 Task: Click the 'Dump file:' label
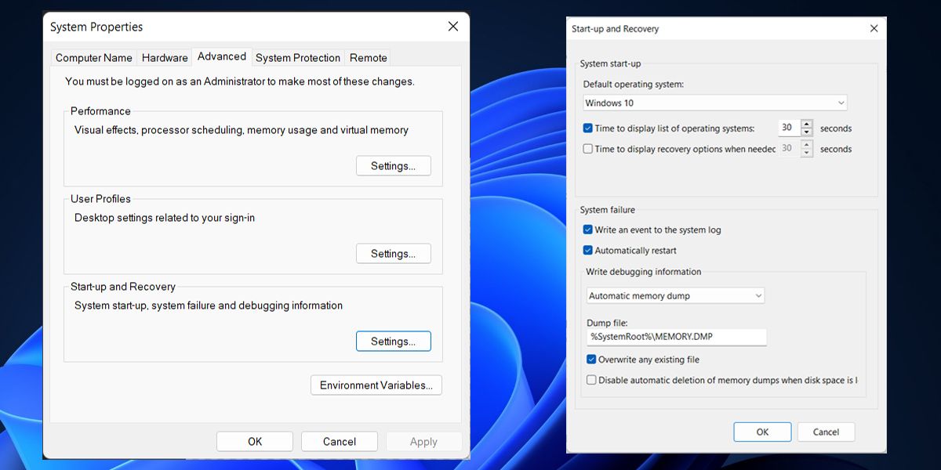[x=608, y=323]
